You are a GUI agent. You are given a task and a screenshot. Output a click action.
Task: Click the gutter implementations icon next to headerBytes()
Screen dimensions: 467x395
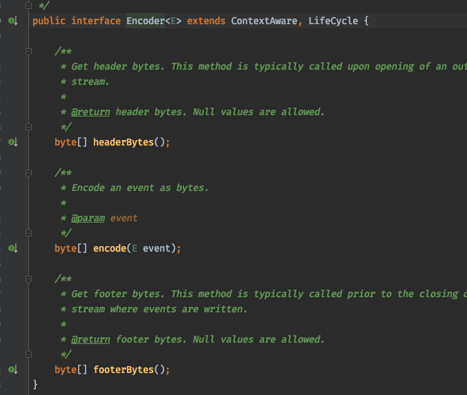tap(13, 142)
